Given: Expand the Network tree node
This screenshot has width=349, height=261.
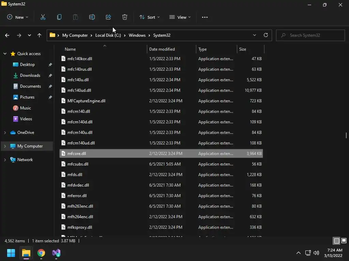Looking at the screenshot, I should click(5, 160).
